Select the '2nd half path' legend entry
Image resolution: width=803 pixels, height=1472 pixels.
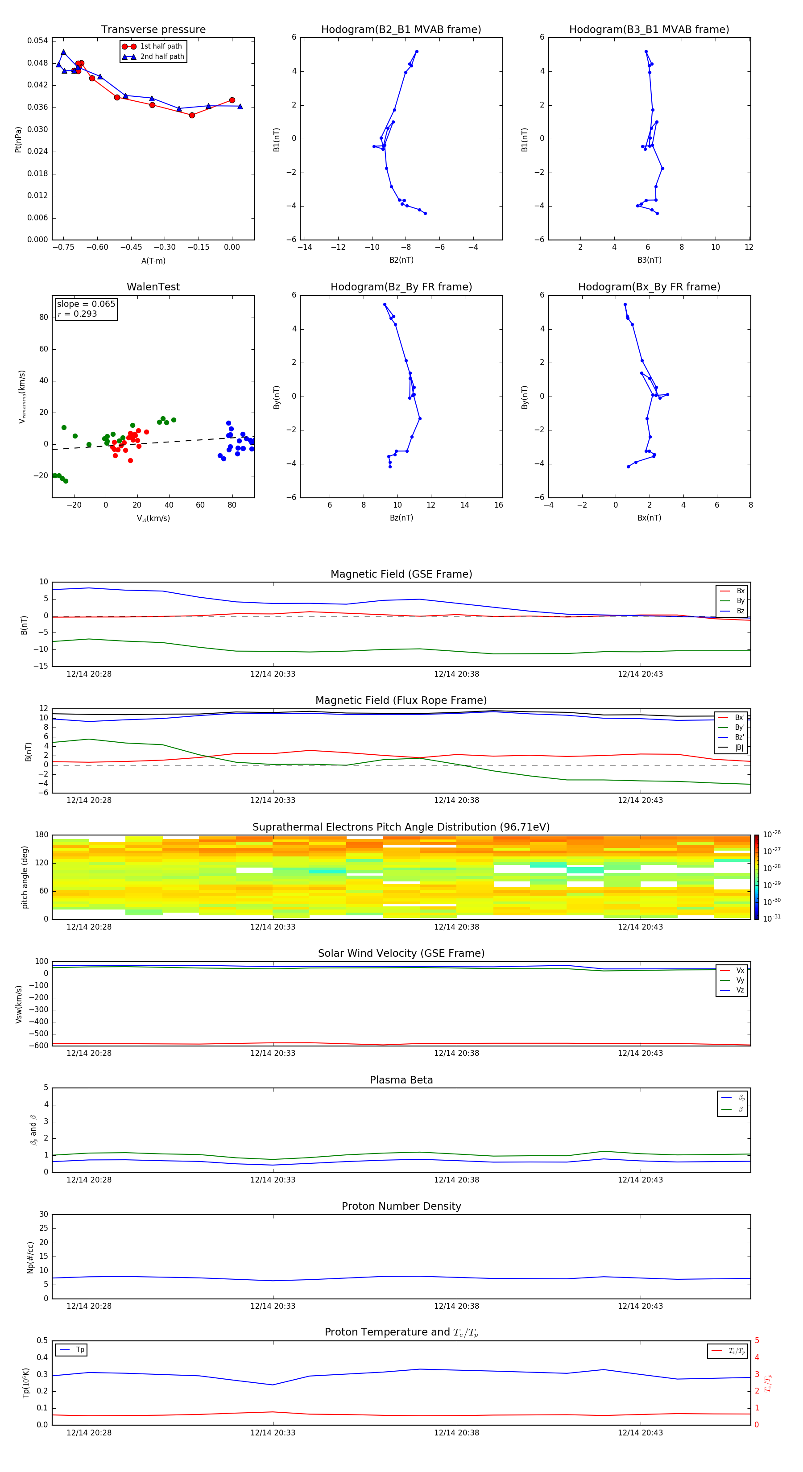153,57
